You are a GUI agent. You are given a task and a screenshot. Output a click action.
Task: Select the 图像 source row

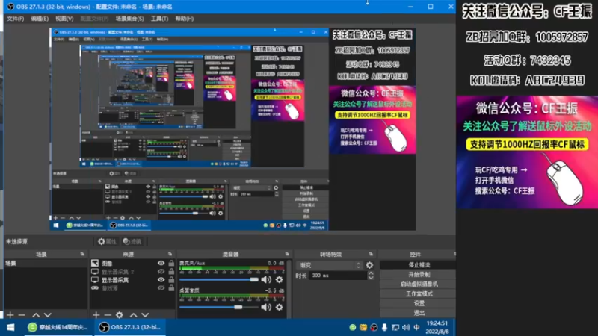pos(132,264)
